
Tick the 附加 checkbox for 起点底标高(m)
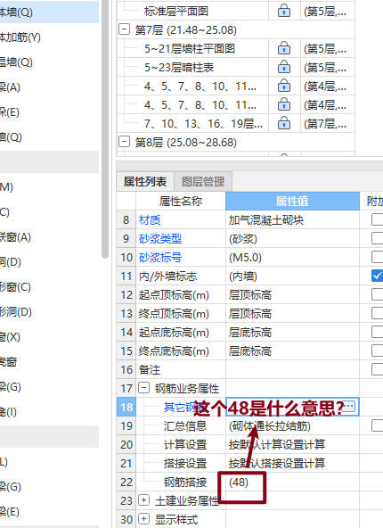[x=378, y=332]
